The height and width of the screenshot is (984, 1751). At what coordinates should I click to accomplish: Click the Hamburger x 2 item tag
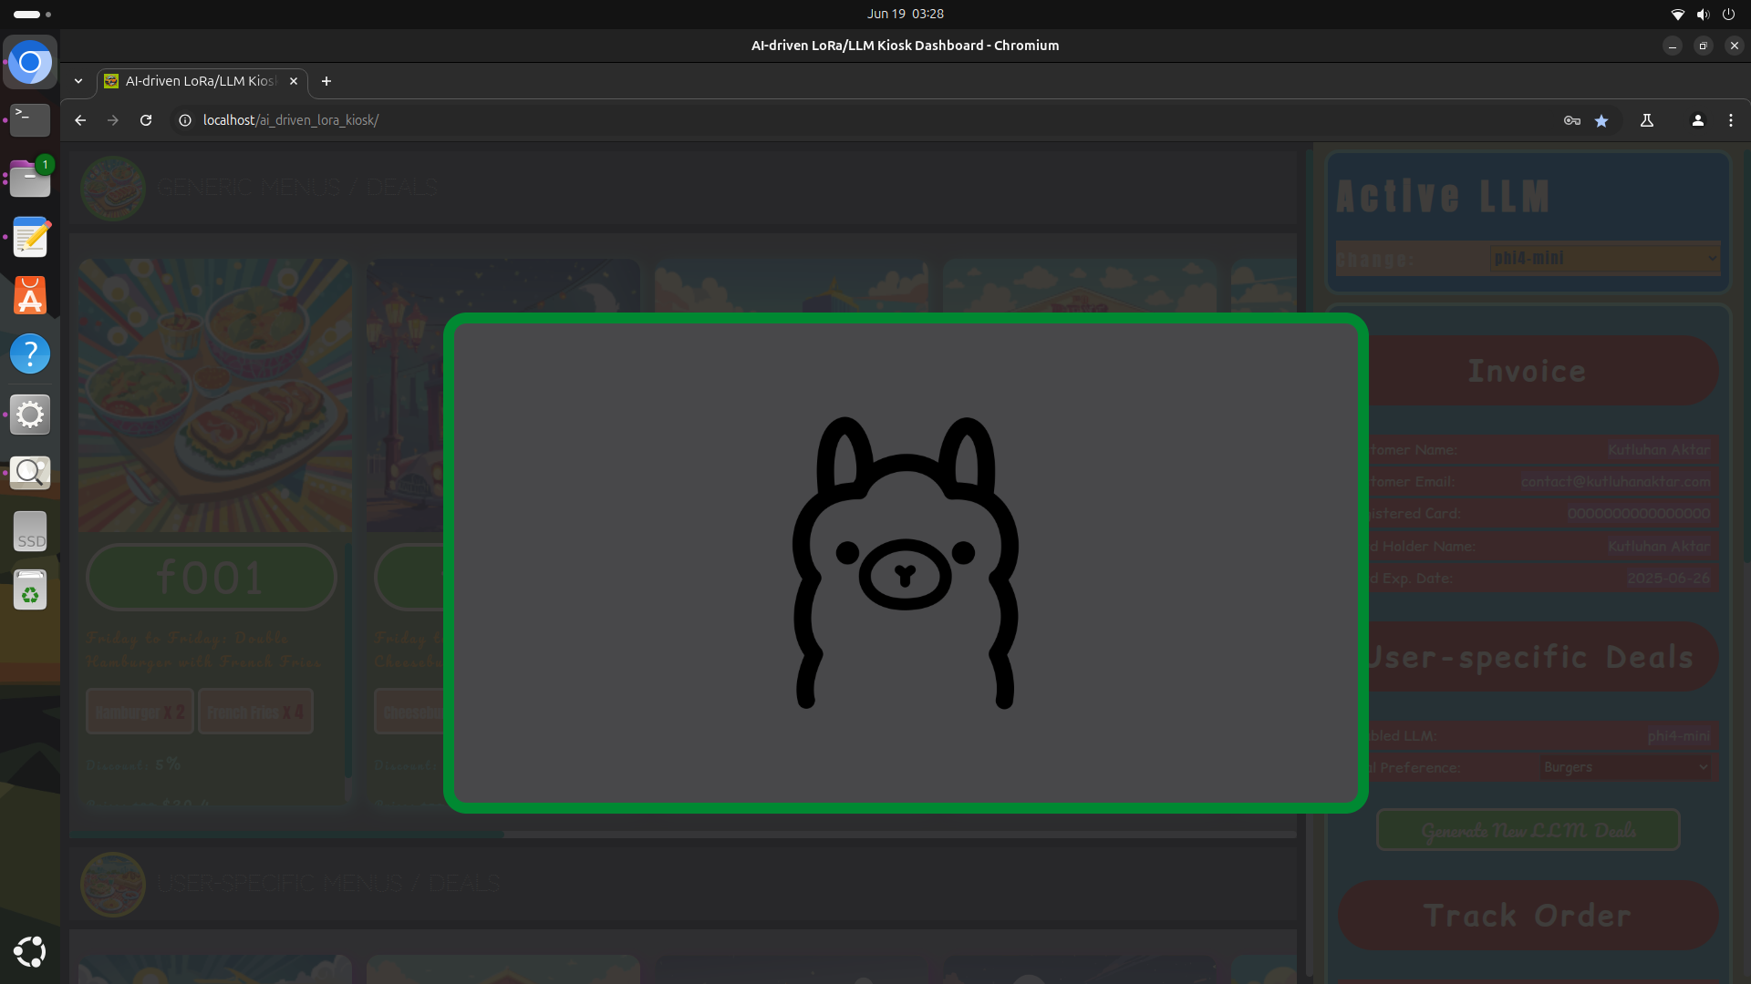click(140, 712)
